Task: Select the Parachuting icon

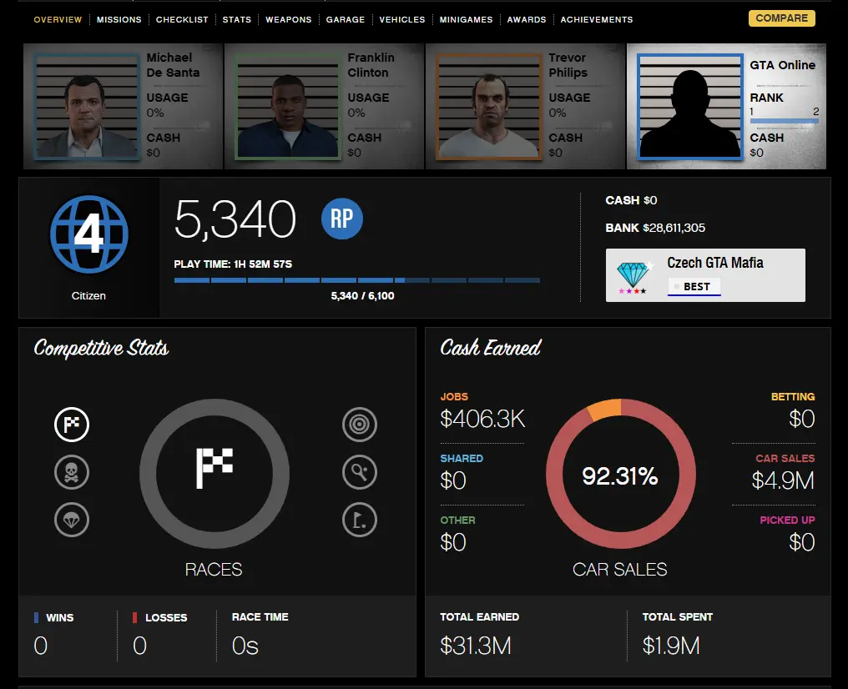Action: (72, 520)
